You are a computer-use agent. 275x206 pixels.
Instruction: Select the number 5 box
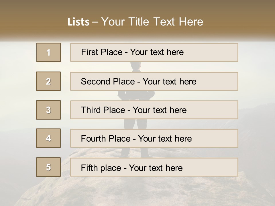click(x=48, y=167)
